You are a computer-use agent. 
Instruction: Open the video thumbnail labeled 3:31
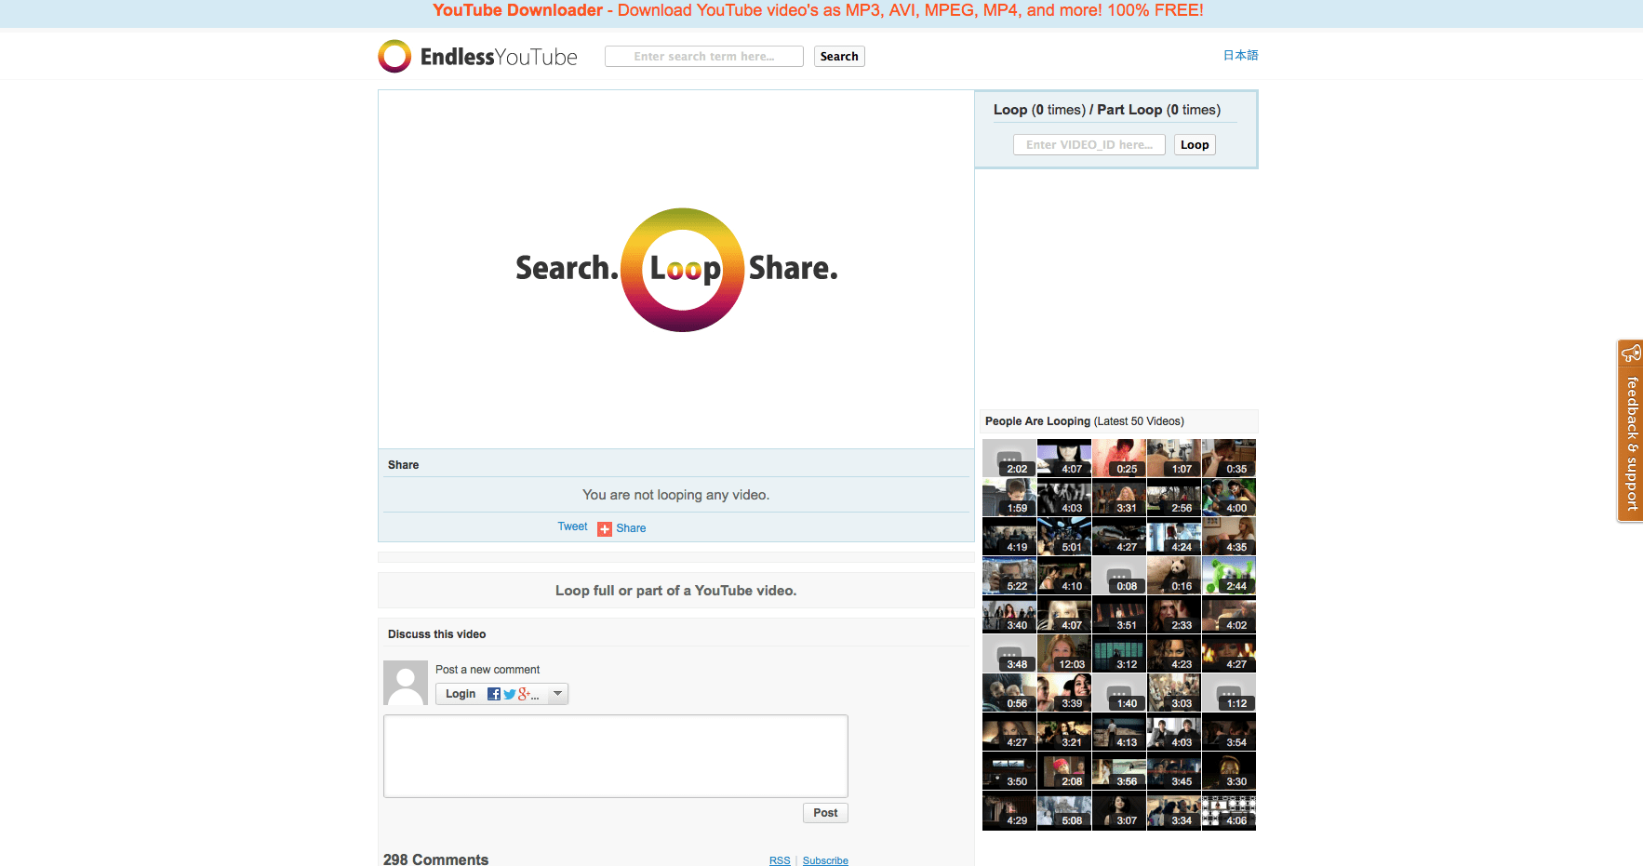(1119, 497)
